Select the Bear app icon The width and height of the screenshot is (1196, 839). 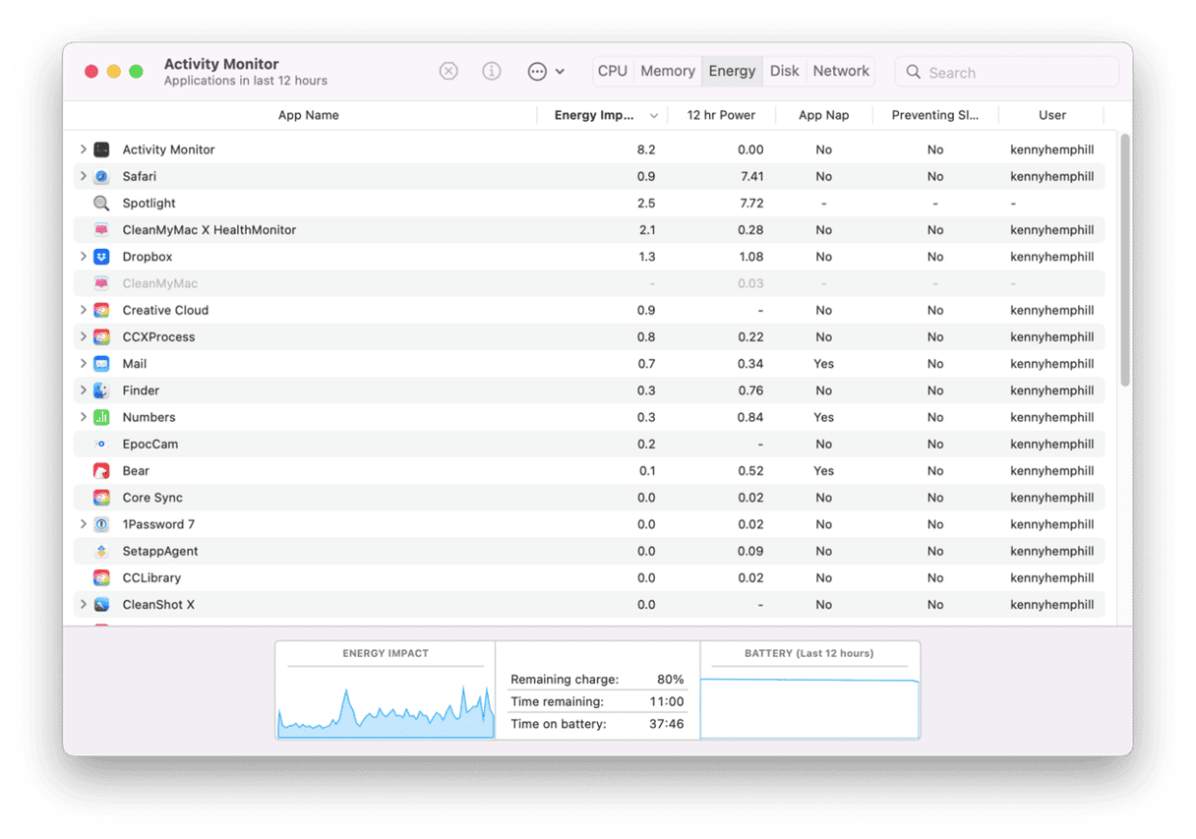coord(101,470)
